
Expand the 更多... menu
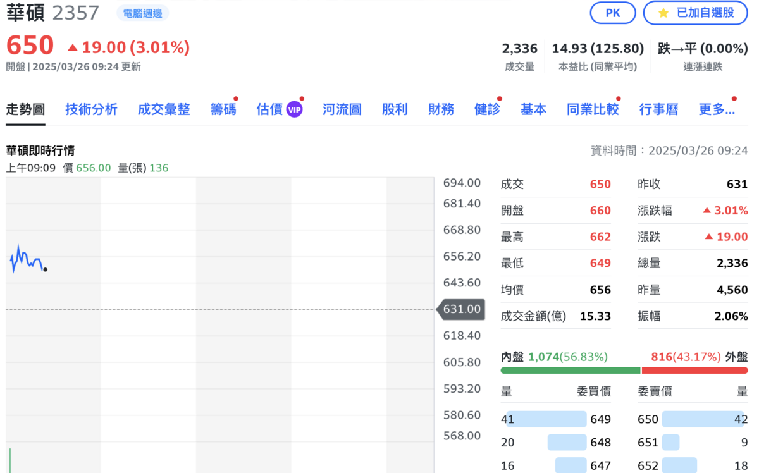coord(717,109)
